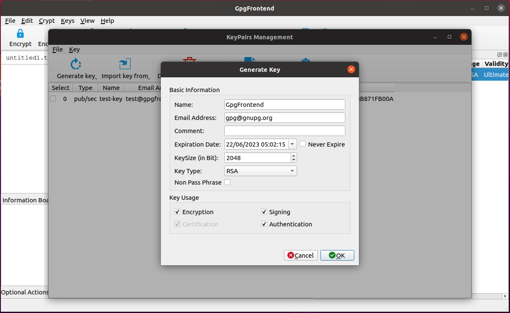Uncheck the Encryption key usage
This screenshot has width=510, height=313.
click(177, 212)
